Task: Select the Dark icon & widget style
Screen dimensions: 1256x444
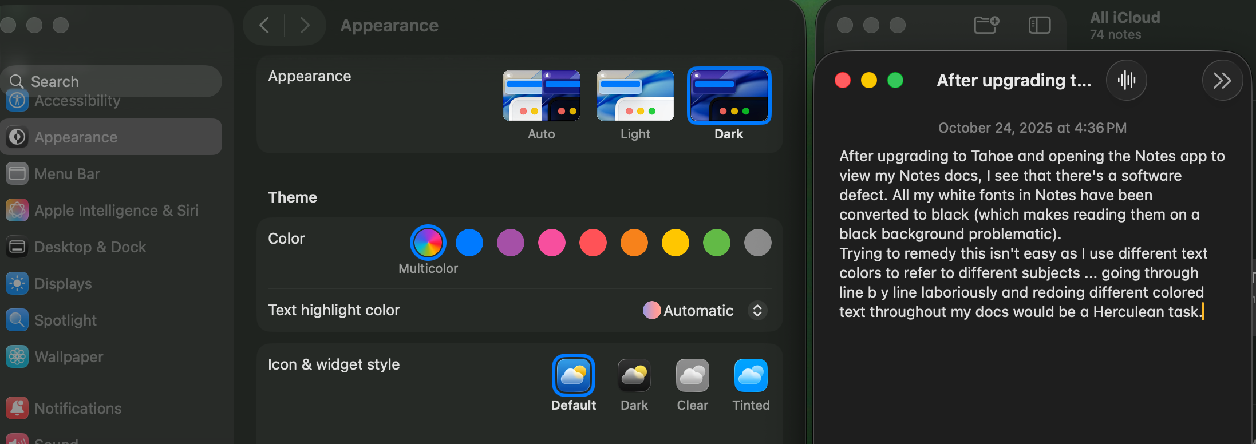Action: pos(634,375)
